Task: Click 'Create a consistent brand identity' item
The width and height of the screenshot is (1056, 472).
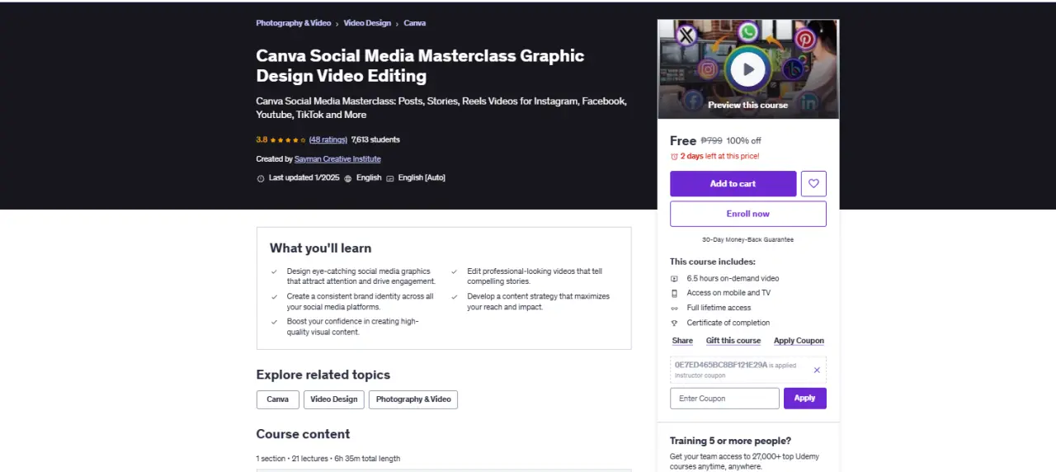Action: pyautogui.click(x=360, y=301)
